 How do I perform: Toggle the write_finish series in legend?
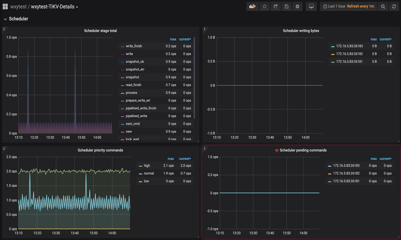point(134,46)
